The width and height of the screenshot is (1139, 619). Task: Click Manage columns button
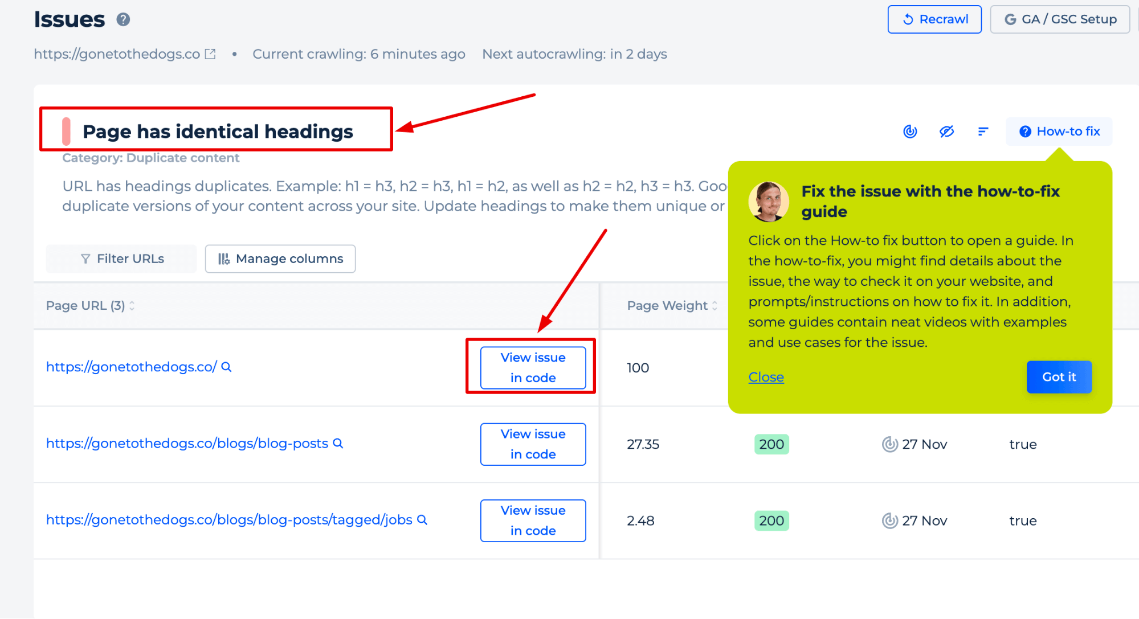pyautogui.click(x=280, y=259)
